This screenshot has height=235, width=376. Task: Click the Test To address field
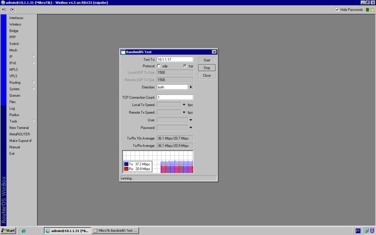(175, 60)
